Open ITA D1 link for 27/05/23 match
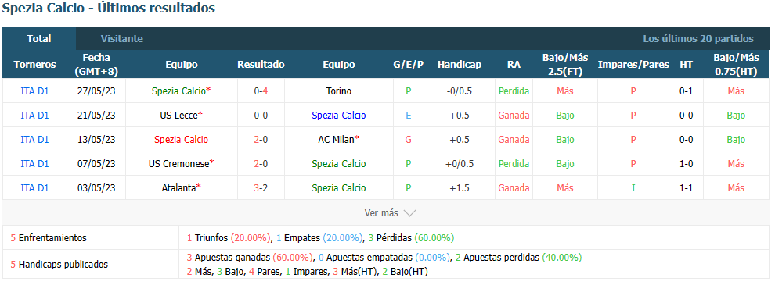Image resolution: width=775 pixels, height=285 pixels. [x=34, y=91]
